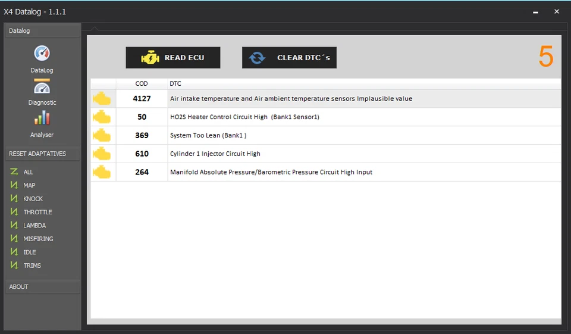
Task: Click engine icon in code 4127 row
Action: click(102, 99)
